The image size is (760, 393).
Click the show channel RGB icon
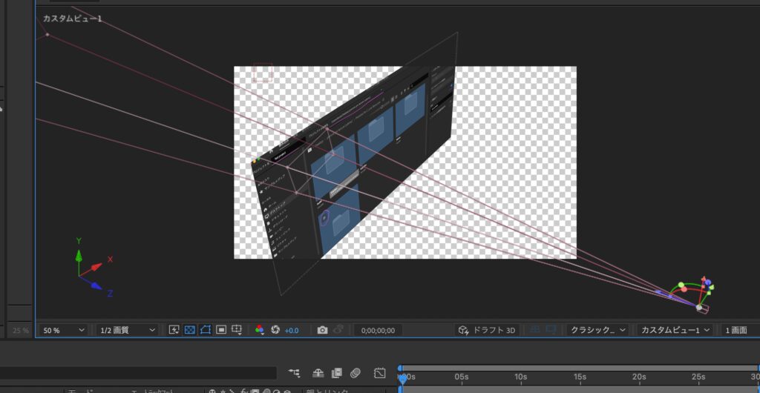pyautogui.click(x=259, y=330)
